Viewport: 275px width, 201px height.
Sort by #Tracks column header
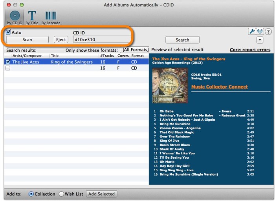(107, 56)
